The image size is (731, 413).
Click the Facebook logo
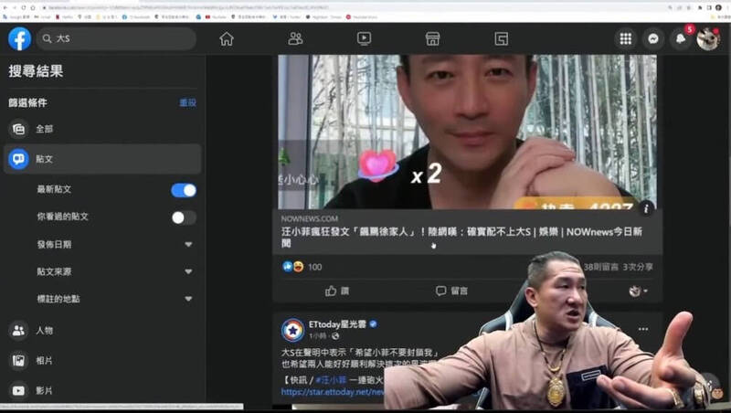(19, 38)
